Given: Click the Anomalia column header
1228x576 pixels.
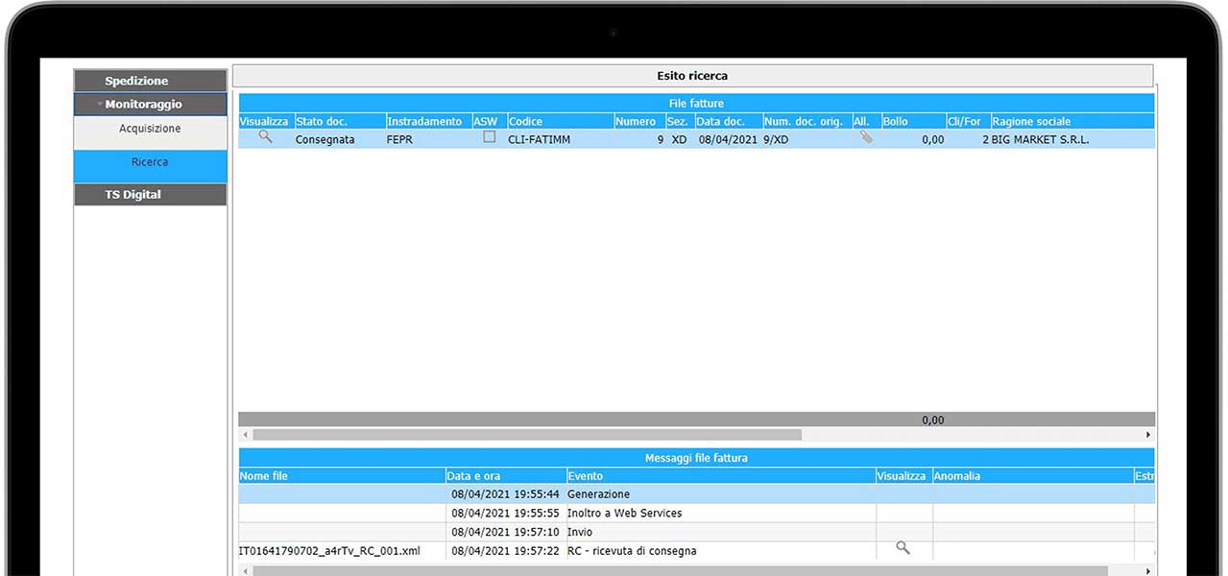Looking at the screenshot, I should click(x=1033, y=476).
